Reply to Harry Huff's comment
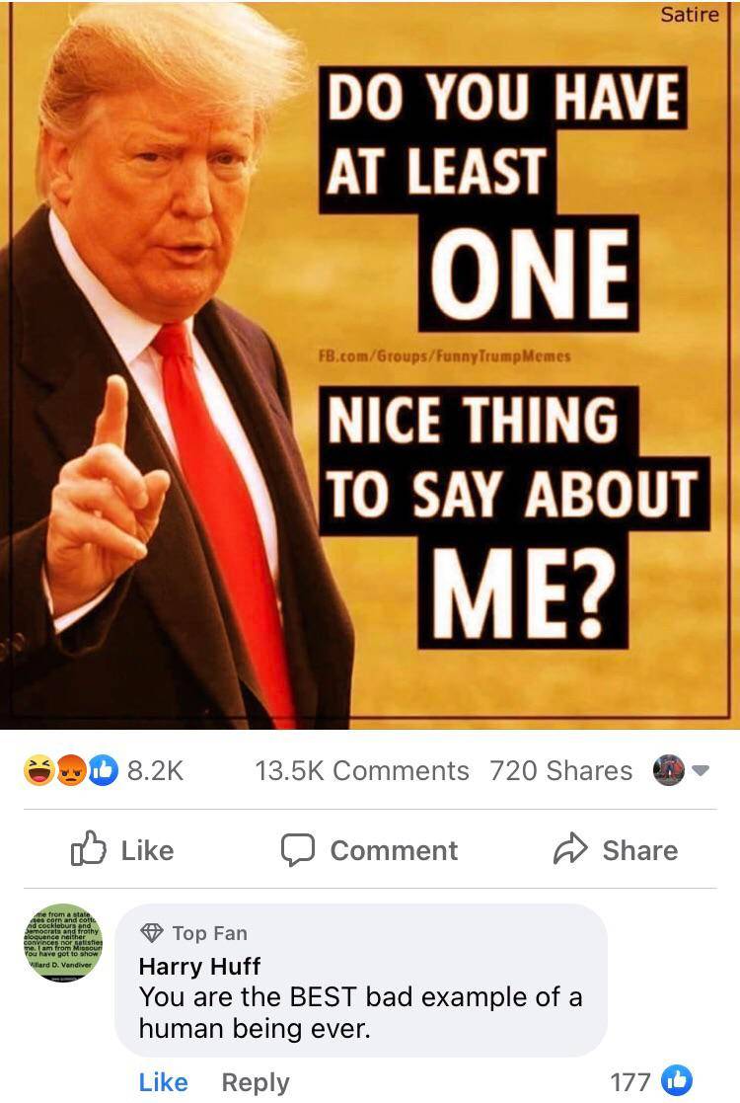The image size is (740, 1103). 256,1082
